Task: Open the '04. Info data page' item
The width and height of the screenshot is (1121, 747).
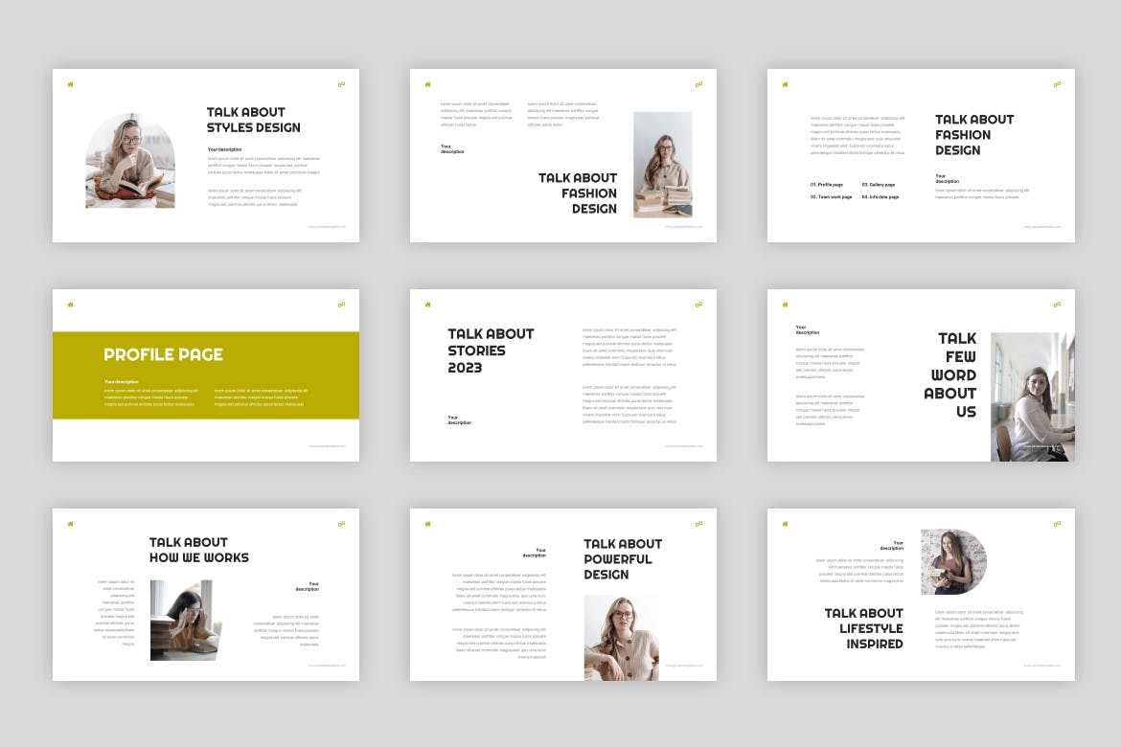Action: [880, 196]
